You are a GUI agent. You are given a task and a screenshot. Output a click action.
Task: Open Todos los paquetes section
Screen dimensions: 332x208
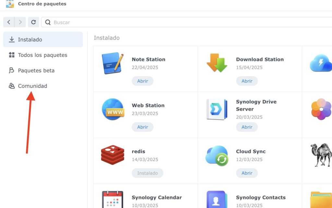[43, 55]
